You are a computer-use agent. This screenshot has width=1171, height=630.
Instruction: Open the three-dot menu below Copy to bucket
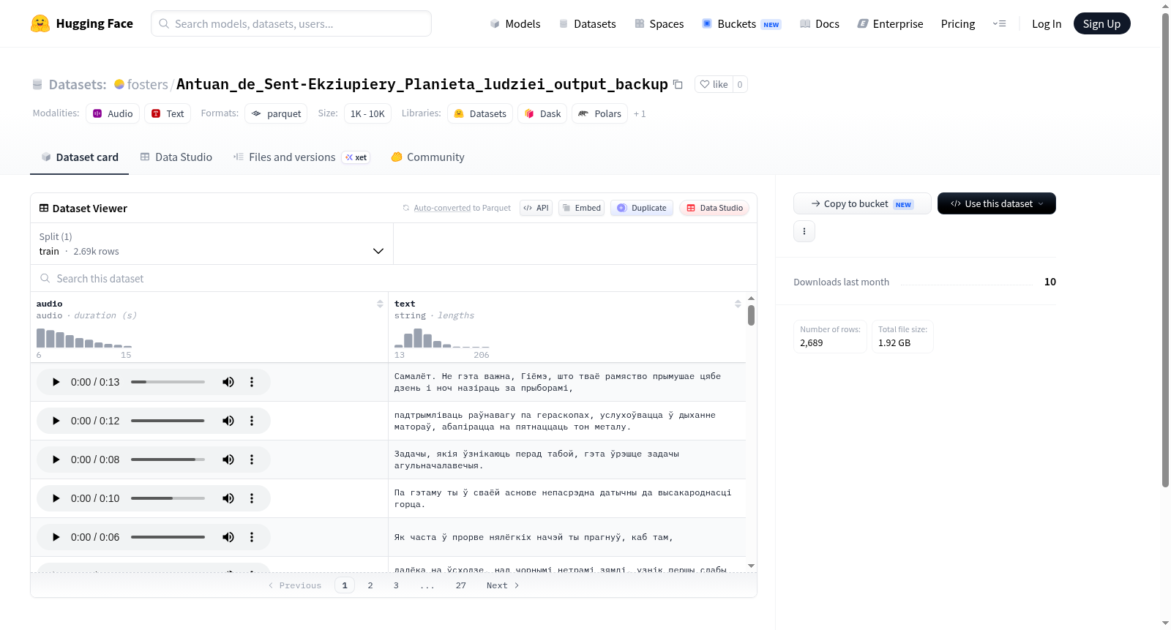point(804,231)
